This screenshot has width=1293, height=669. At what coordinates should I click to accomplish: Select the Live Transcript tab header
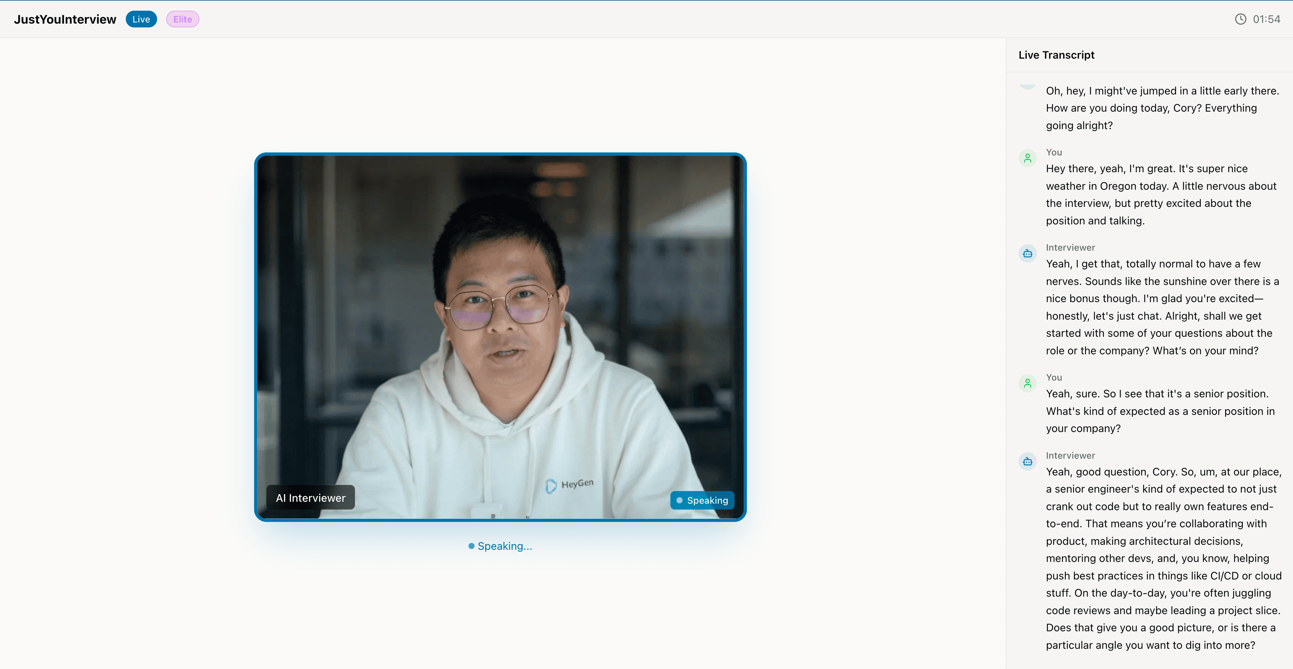point(1056,55)
